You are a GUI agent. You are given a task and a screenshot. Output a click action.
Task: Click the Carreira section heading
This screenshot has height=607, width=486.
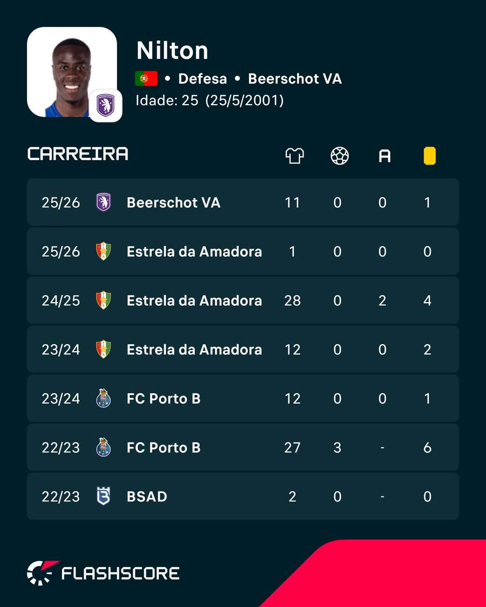(78, 154)
